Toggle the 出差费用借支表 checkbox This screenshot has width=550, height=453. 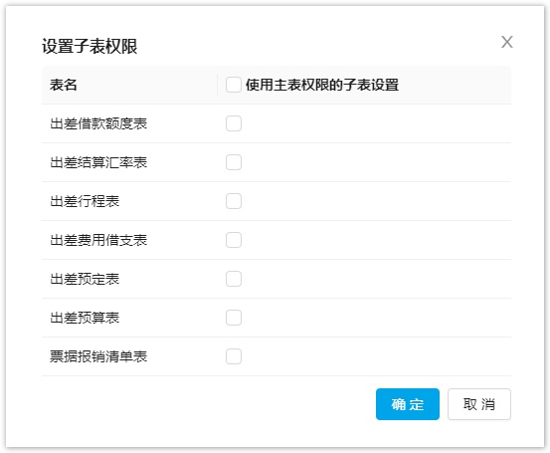click(x=234, y=240)
